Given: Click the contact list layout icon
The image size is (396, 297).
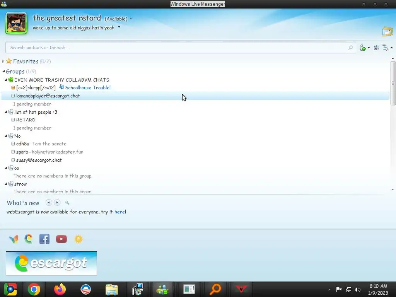Looking at the screenshot, I should tap(376, 48).
